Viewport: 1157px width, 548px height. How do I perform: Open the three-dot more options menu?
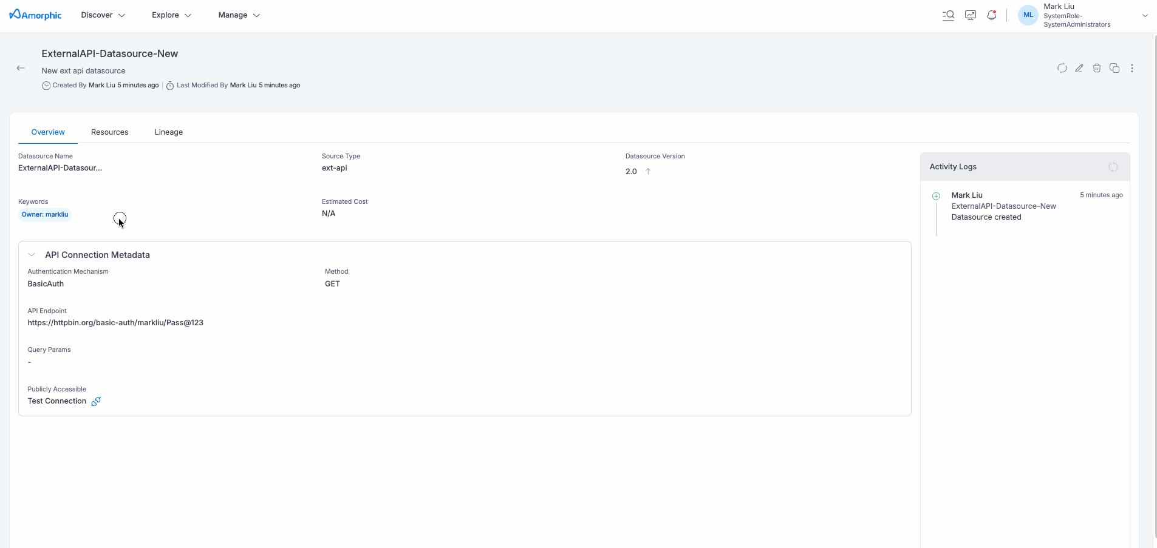(x=1132, y=68)
